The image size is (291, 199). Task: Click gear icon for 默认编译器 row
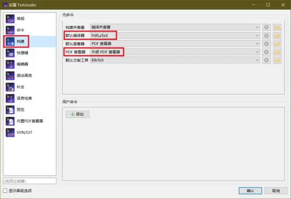tap(266, 36)
